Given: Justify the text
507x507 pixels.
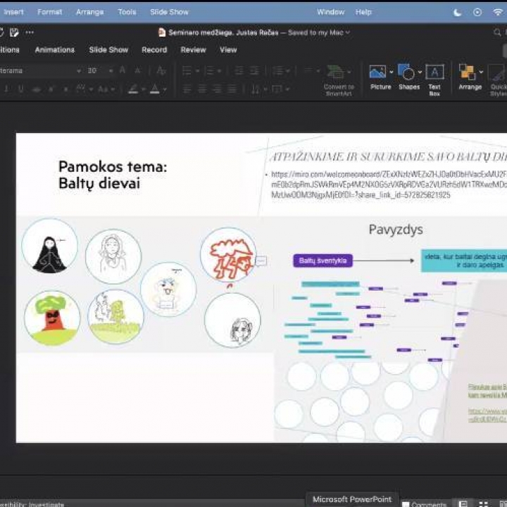Looking at the screenshot, I should click(232, 89).
